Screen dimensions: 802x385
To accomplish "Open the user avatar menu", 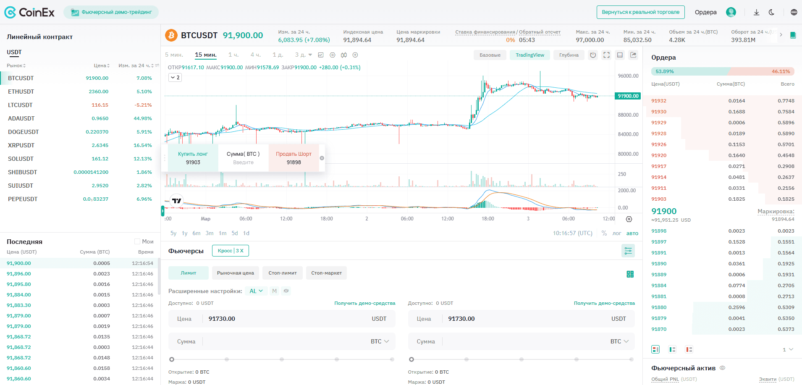I will coord(731,12).
